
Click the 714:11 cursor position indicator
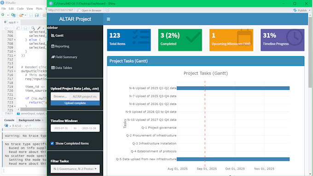click(9, 113)
